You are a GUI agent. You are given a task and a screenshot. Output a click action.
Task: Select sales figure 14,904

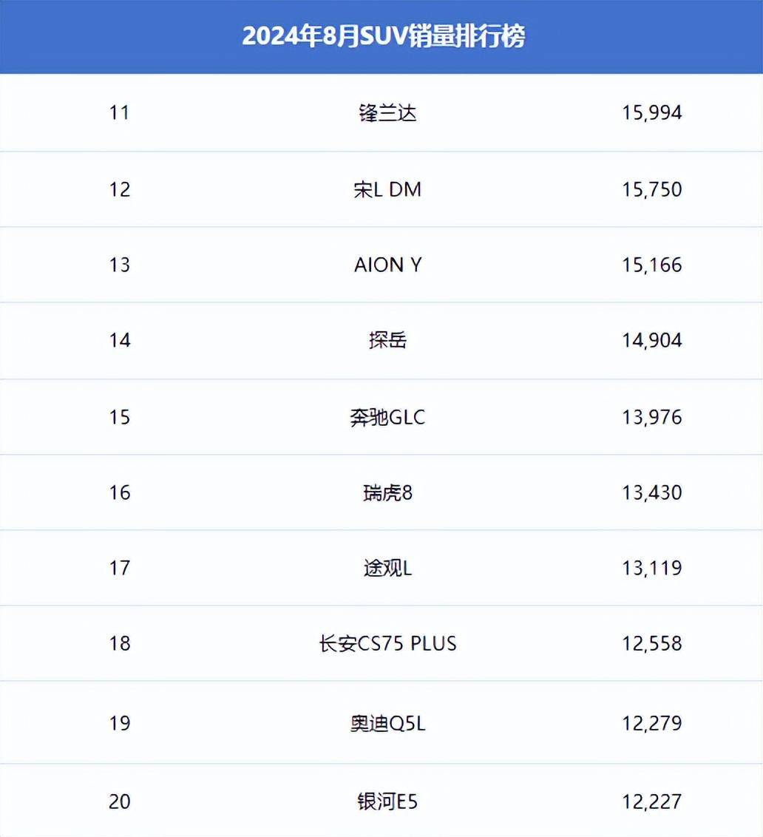tap(652, 340)
